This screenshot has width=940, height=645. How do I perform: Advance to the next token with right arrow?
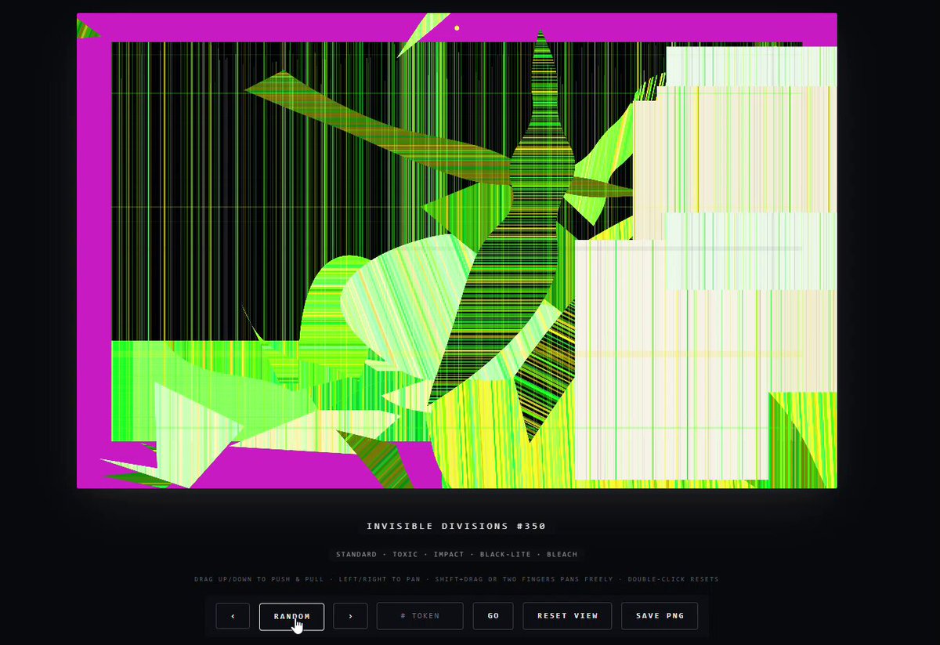coord(350,616)
